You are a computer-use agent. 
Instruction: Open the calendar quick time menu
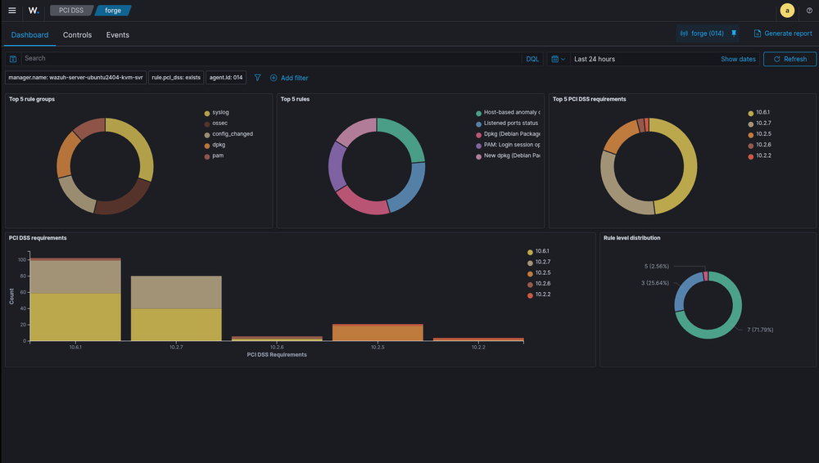[559, 59]
